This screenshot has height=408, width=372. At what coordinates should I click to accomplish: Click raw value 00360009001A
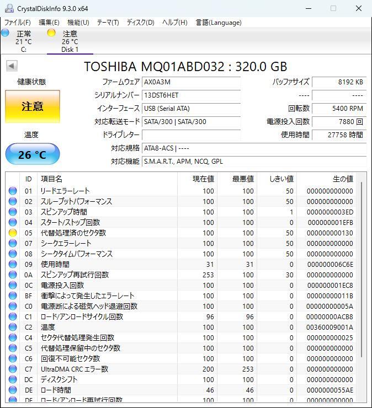[330, 327]
